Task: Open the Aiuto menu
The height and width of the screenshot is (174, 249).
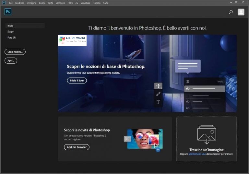Action: click(x=106, y=3)
